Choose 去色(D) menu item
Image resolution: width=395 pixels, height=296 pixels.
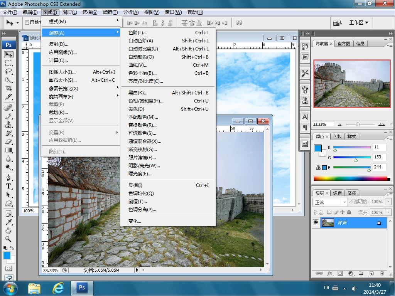point(168,109)
